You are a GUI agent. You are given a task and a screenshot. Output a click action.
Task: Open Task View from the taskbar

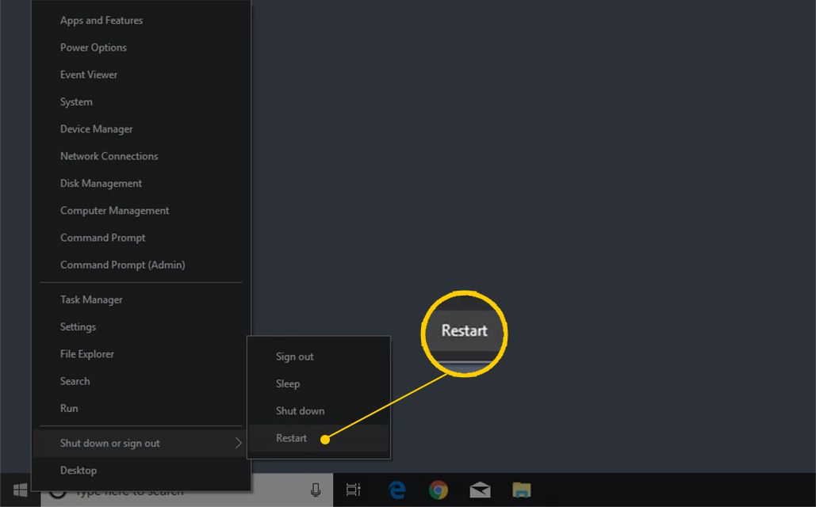tap(354, 490)
